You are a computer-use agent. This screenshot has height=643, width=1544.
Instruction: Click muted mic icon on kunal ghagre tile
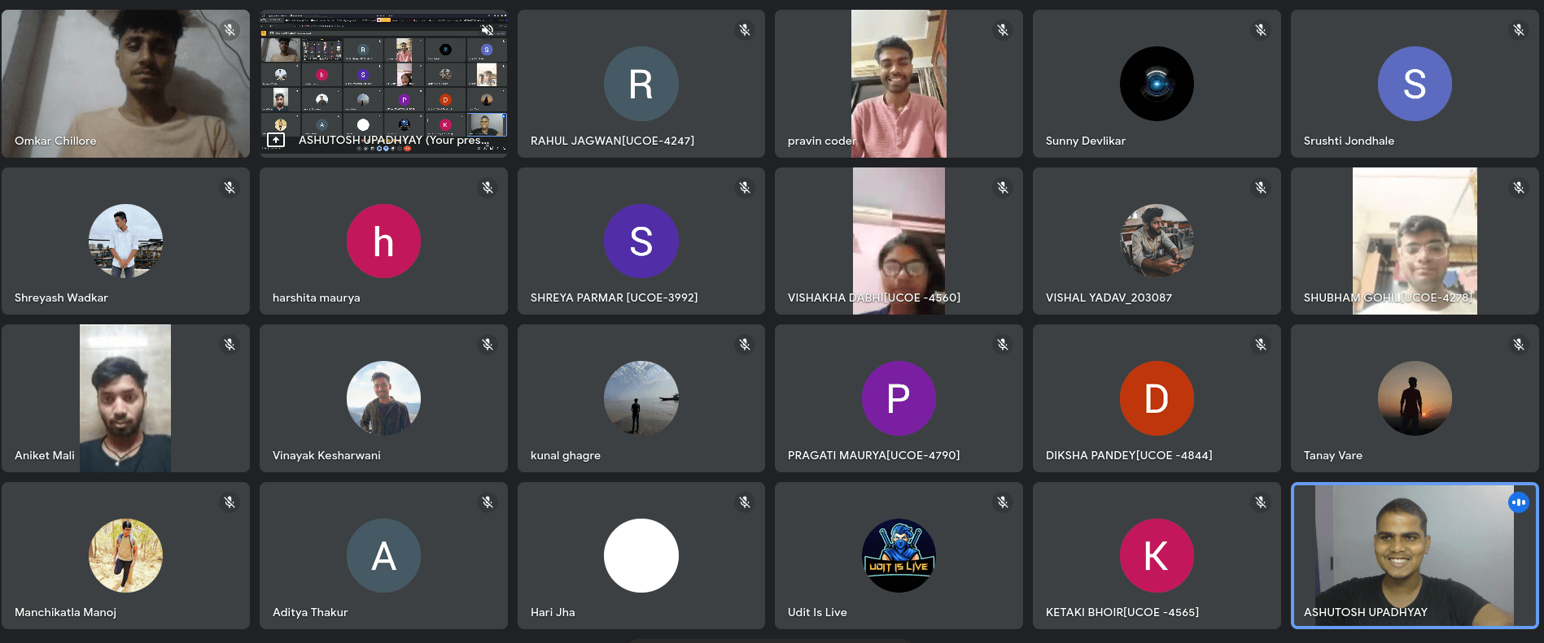tap(745, 345)
